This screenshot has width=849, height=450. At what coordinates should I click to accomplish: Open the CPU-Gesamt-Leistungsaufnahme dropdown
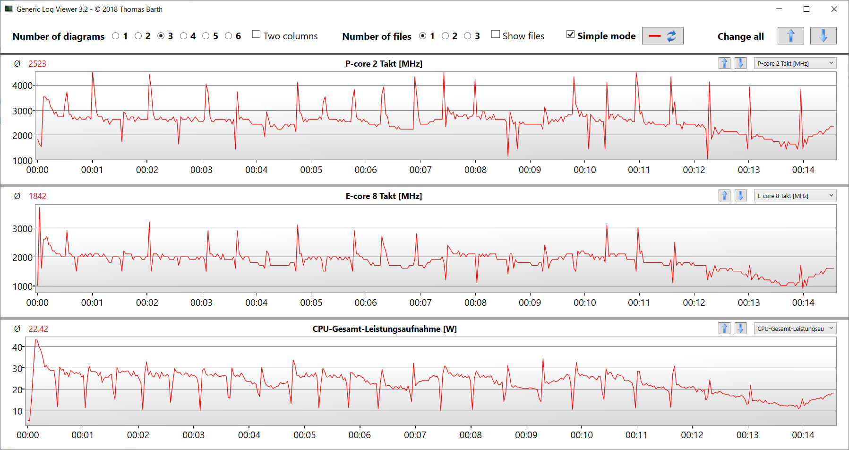click(x=795, y=329)
